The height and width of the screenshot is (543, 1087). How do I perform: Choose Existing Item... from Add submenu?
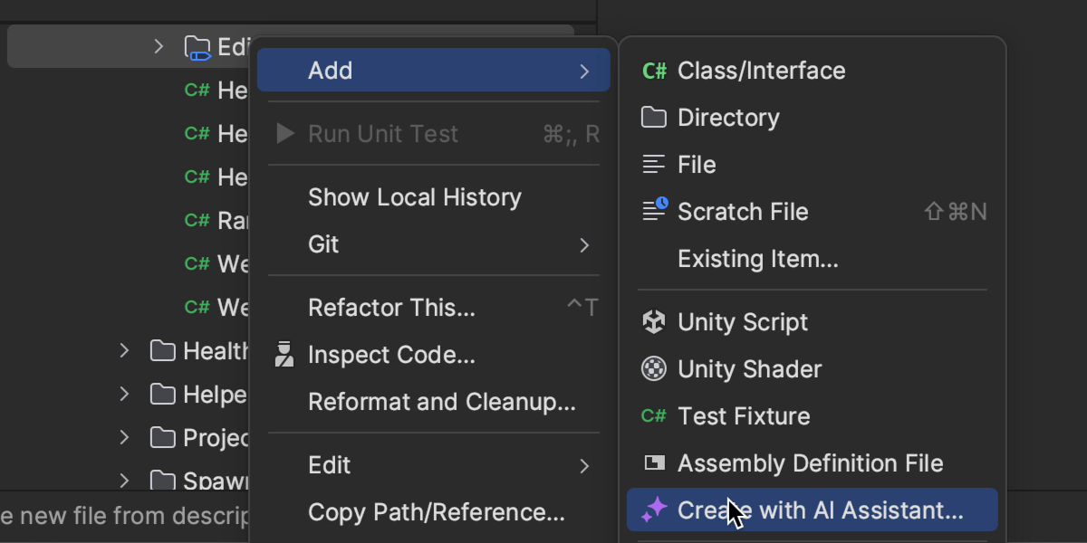click(x=757, y=259)
